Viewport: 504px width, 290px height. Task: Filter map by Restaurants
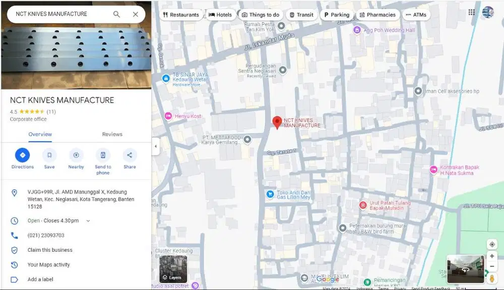click(180, 15)
